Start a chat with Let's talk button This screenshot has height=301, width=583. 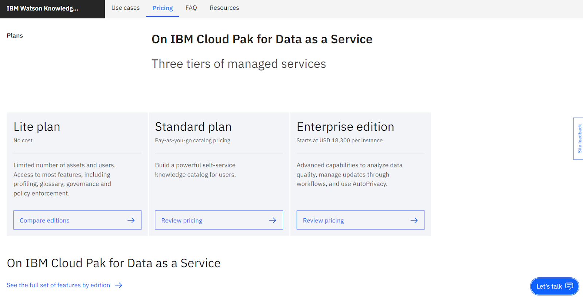tap(549, 286)
